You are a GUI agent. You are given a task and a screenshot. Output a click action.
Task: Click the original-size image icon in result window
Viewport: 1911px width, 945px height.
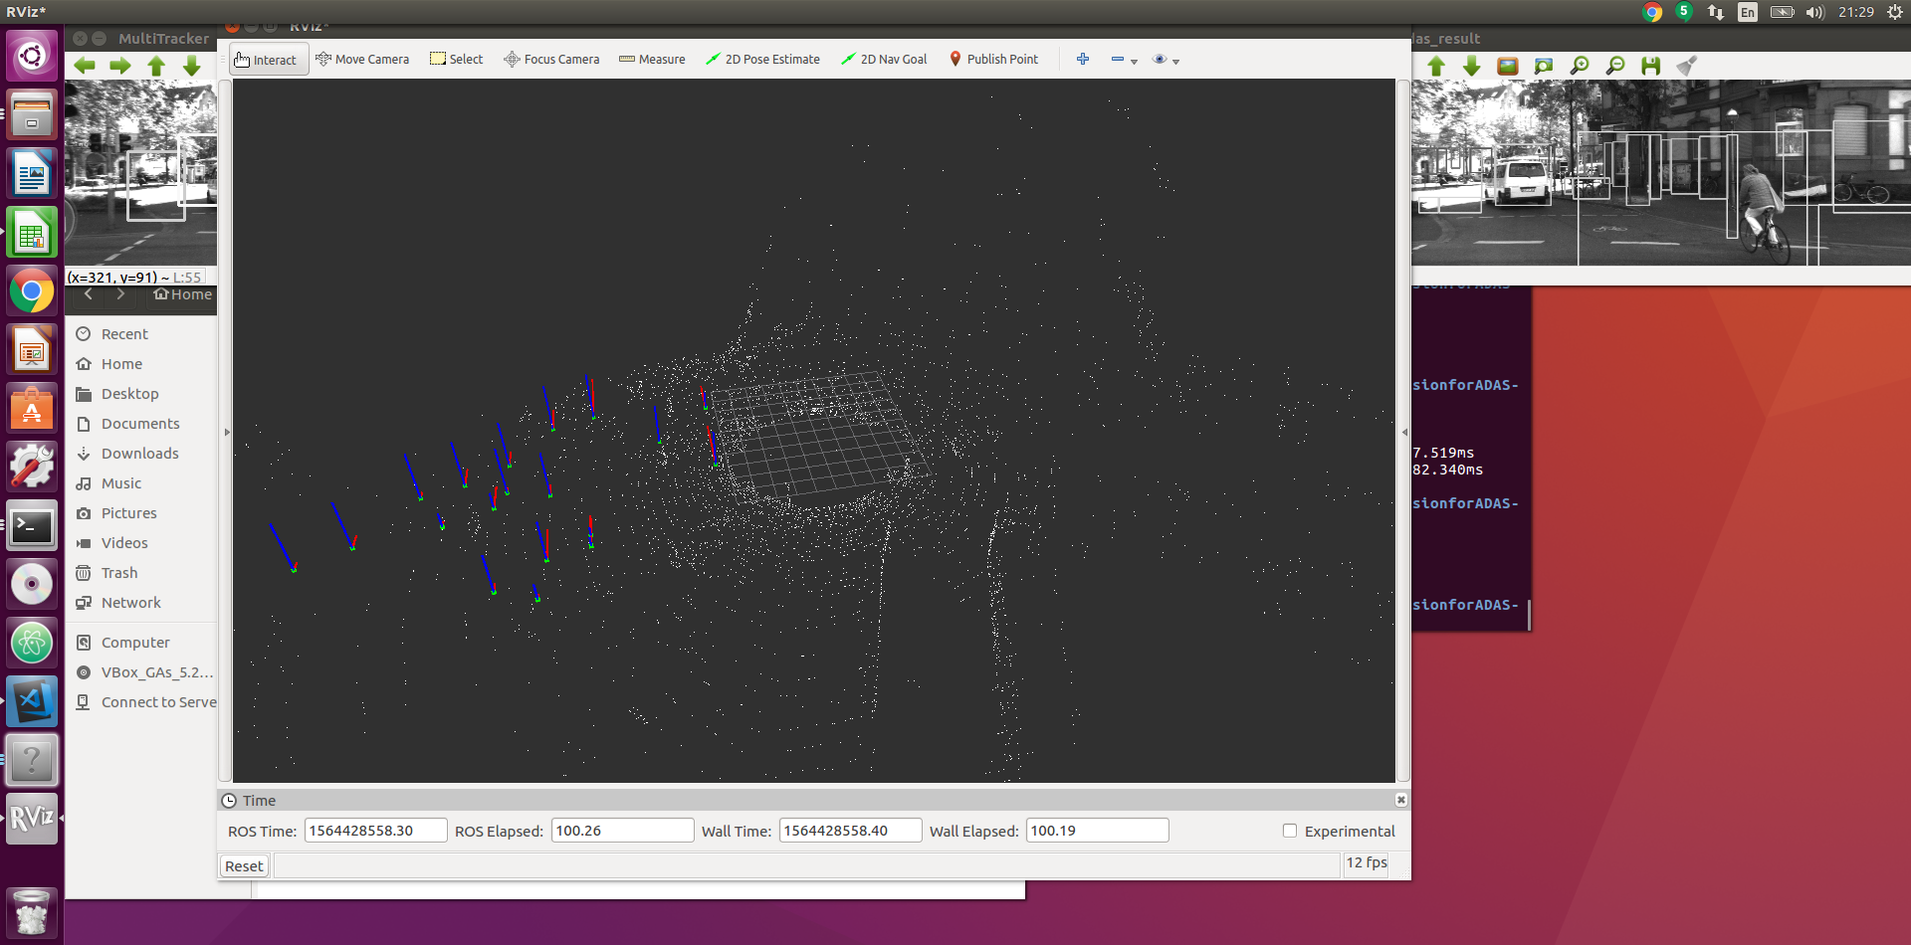coord(1508,66)
